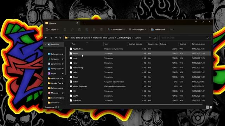Click the file list vertical scrollbar

(x=212, y=64)
